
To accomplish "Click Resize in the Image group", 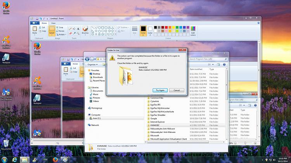I will click(x=60, y=31).
